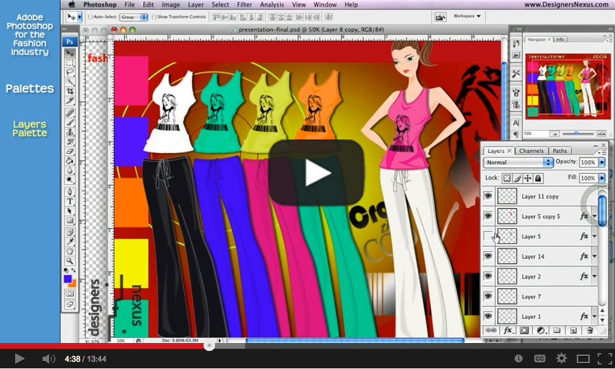Screen dimensions: 615x369
Task: Open the Normal blend mode dropdown
Action: tap(518, 162)
